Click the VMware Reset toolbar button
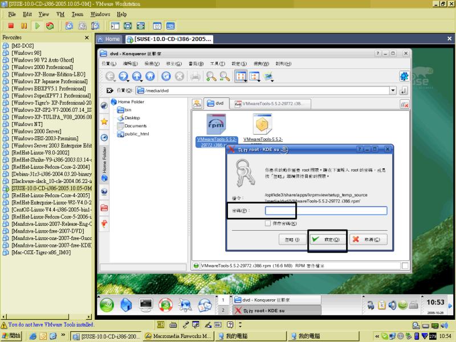This screenshot has width=456, height=342. tap(50, 26)
